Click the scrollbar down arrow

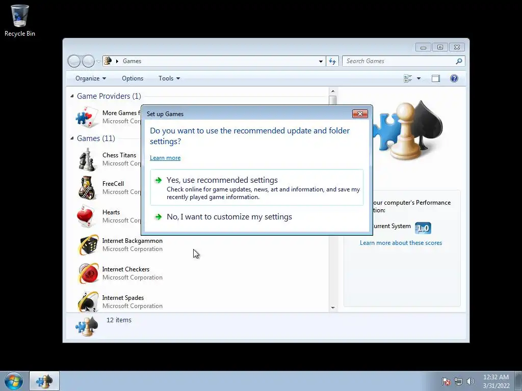(x=332, y=308)
